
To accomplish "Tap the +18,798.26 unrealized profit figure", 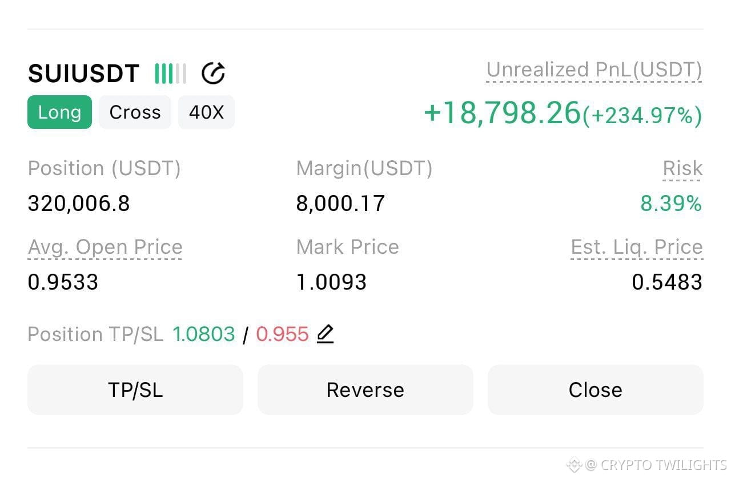I will (502, 113).
